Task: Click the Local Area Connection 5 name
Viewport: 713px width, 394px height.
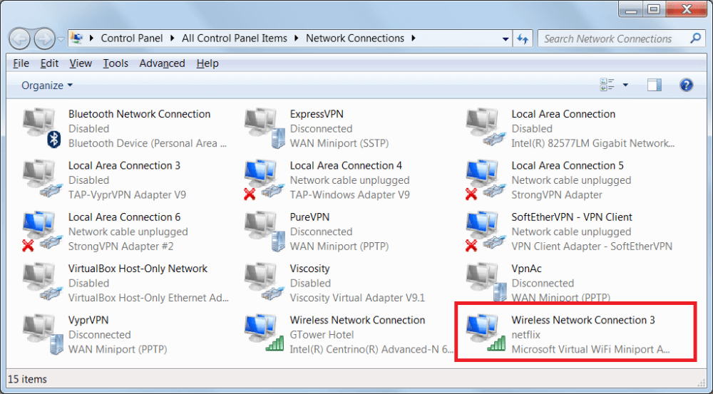Action: (x=568, y=165)
